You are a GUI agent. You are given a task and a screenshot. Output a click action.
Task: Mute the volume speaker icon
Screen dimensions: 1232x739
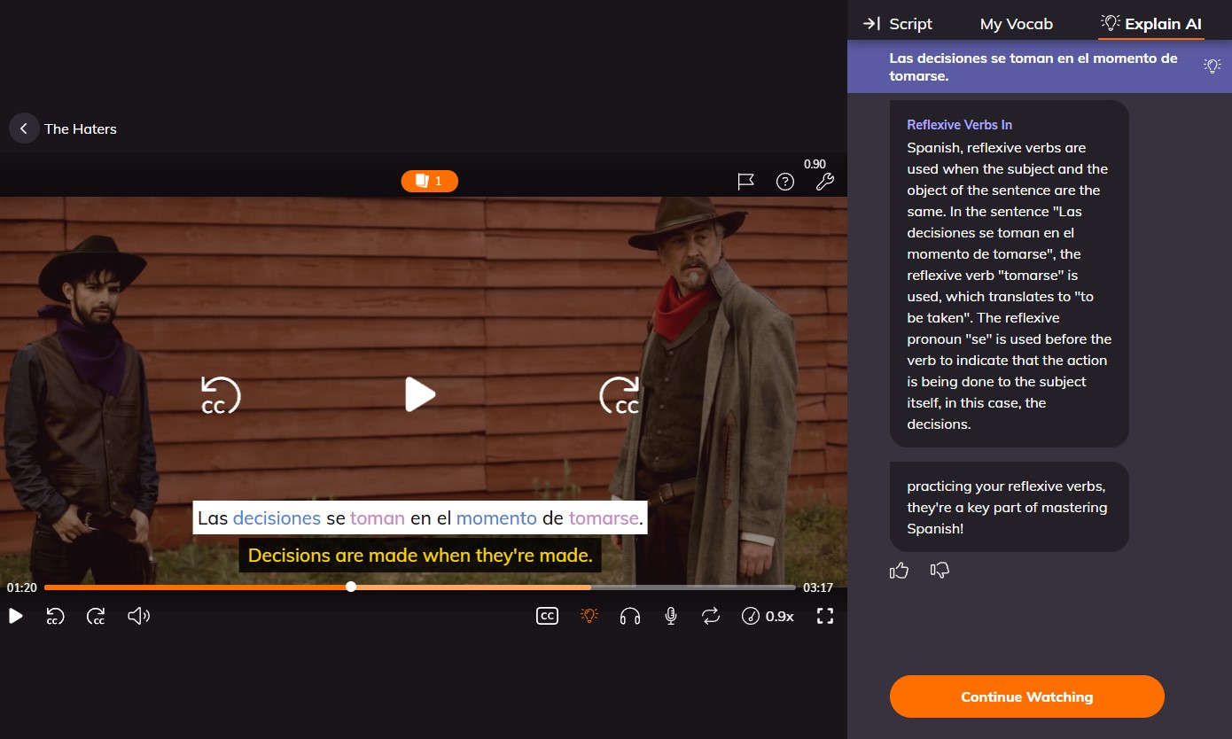coord(138,616)
